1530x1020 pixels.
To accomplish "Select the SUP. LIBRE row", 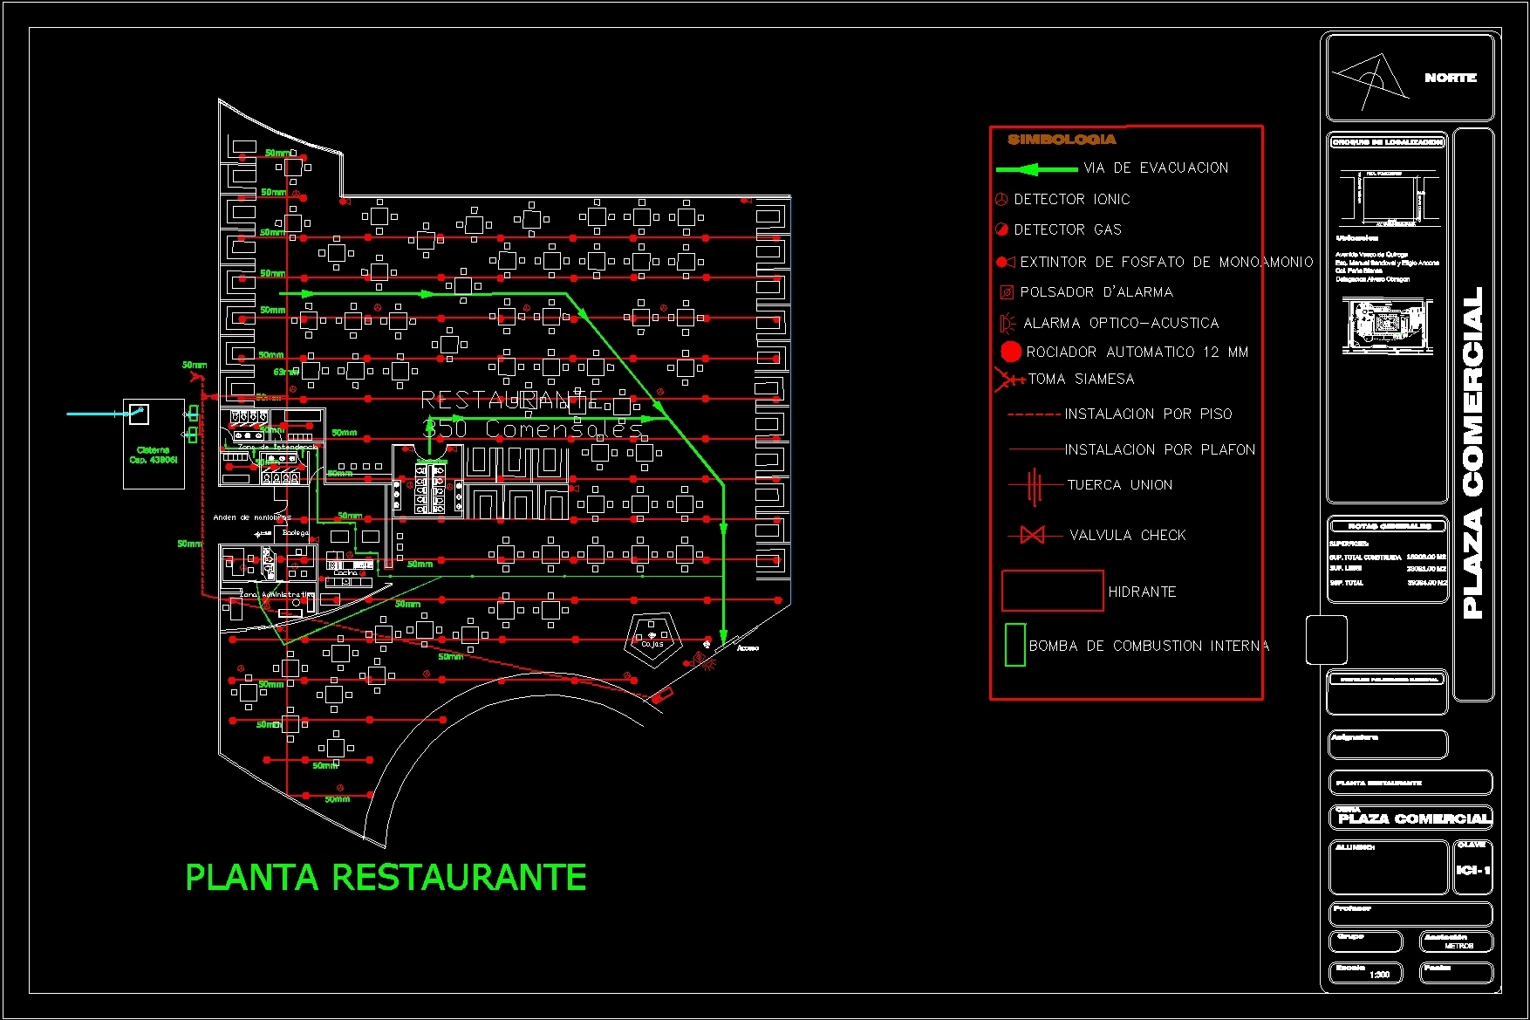I will (1388, 569).
